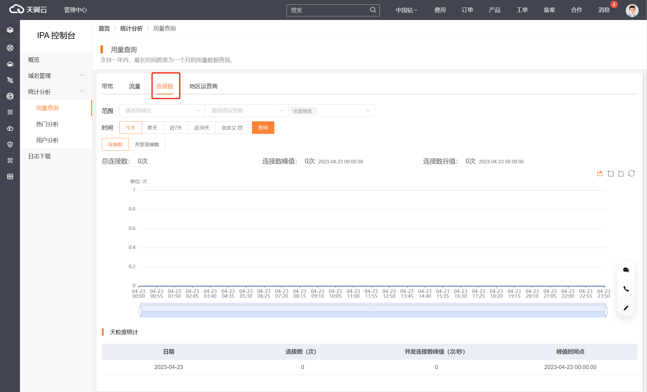Viewport: 647px width, 392px height.
Task: Open the online chat floating icon
Action: click(626, 270)
